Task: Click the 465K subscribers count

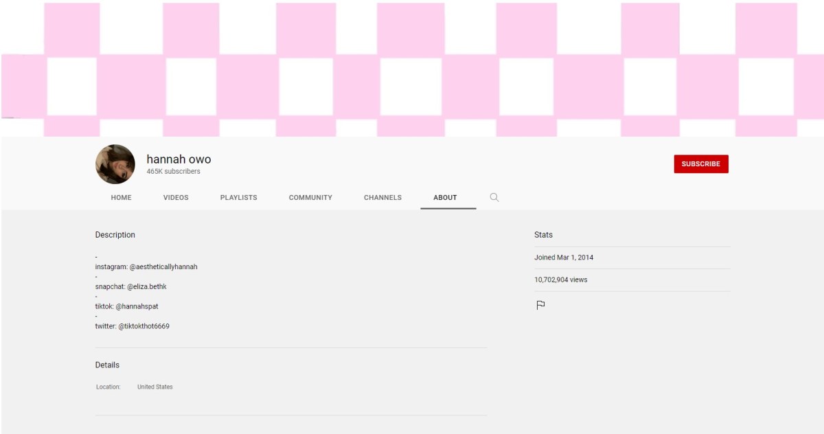Action: (173, 172)
